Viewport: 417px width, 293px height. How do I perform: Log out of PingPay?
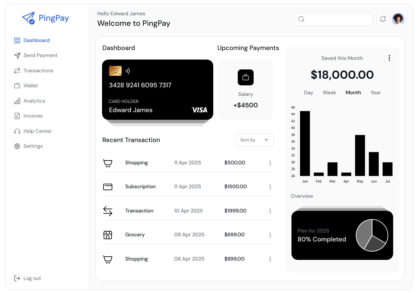point(32,278)
